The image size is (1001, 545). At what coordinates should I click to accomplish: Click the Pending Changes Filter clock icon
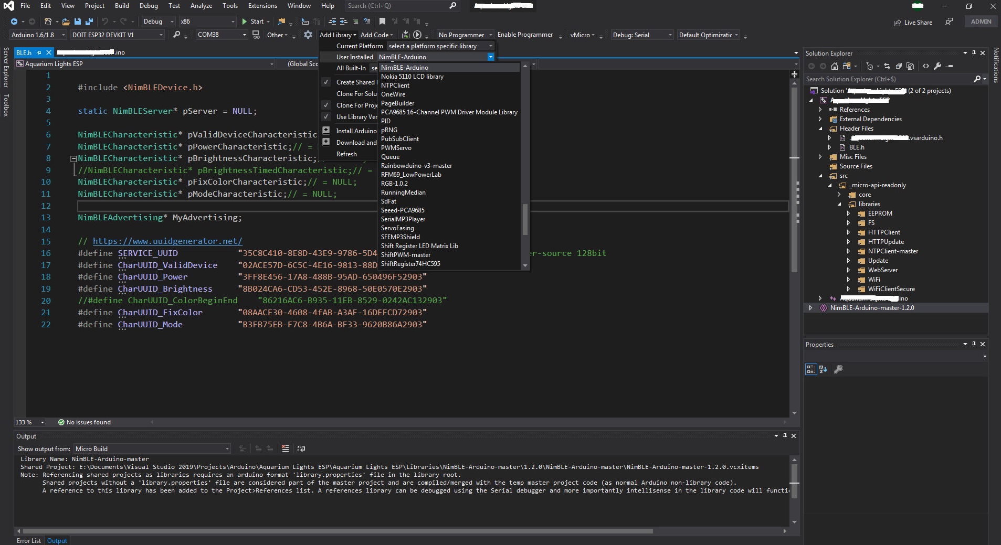[x=870, y=66]
